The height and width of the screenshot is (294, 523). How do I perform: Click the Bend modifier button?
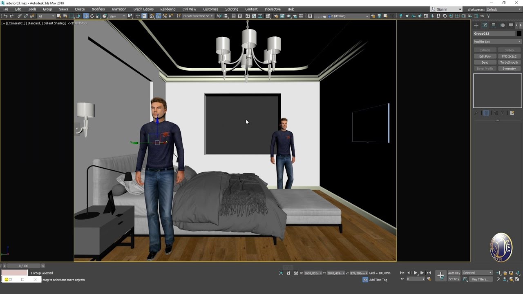(485, 62)
